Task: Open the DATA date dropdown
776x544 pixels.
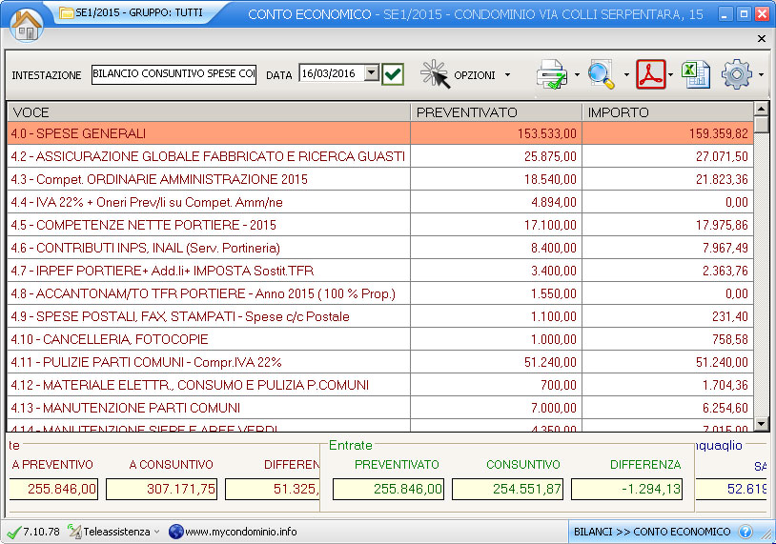Action: [371, 73]
